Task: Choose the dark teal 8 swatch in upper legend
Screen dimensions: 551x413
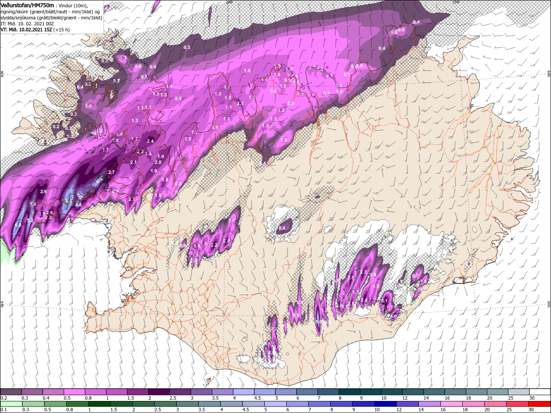Action: click(x=349, y=392)
